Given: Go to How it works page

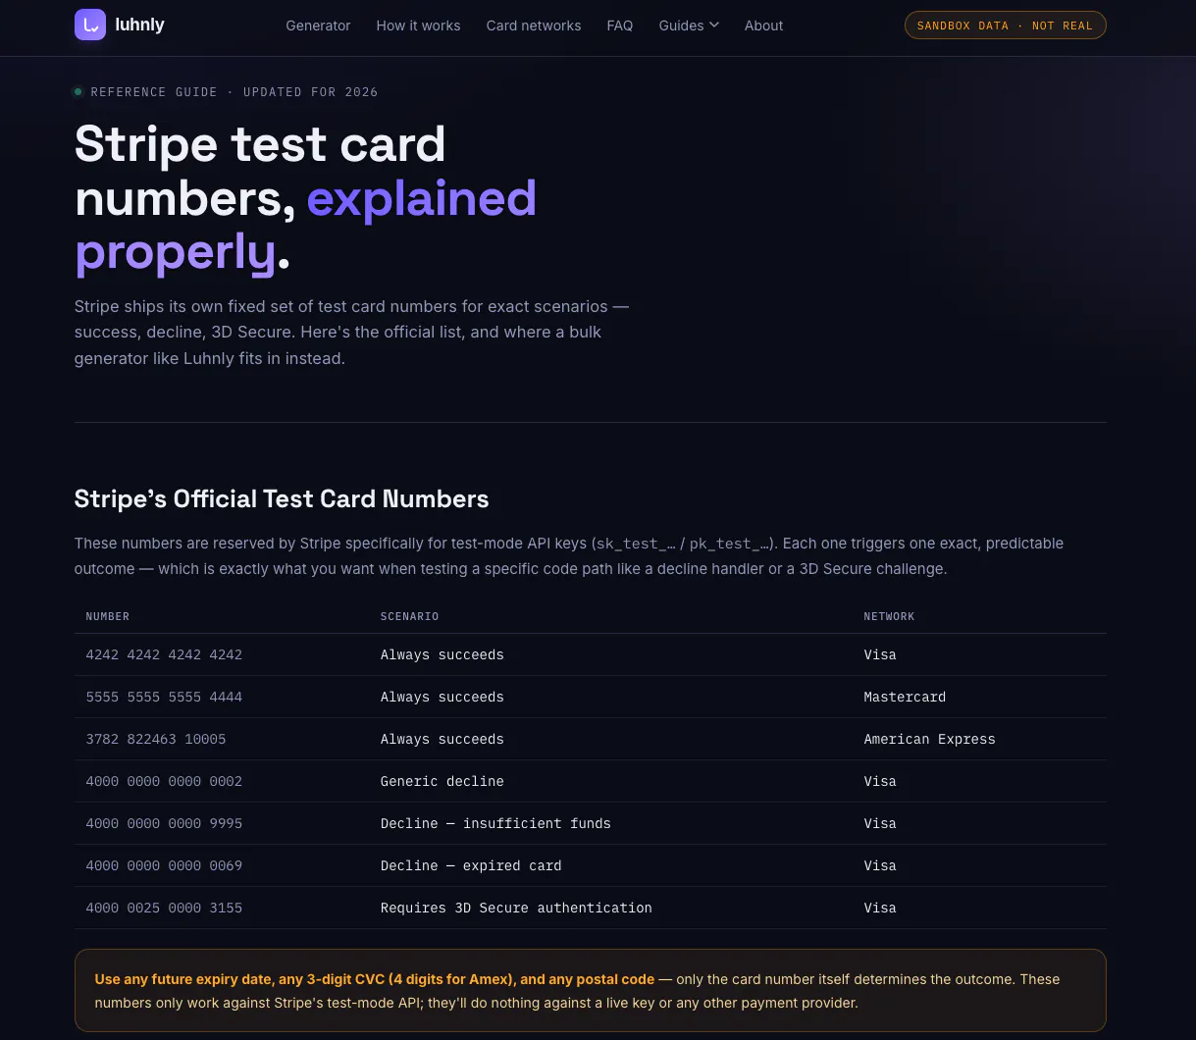Looking at the screenshot, I should pyautogui.click(x=418, y=26).
